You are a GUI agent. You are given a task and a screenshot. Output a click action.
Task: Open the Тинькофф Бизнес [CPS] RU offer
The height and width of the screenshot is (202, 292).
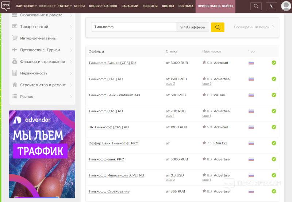pyautogui.click(x=112, y=63)
